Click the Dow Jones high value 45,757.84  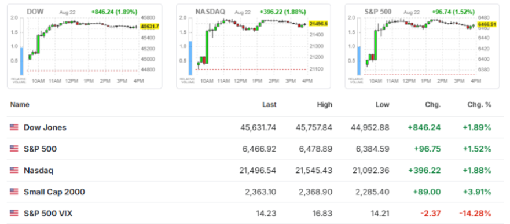313,127
